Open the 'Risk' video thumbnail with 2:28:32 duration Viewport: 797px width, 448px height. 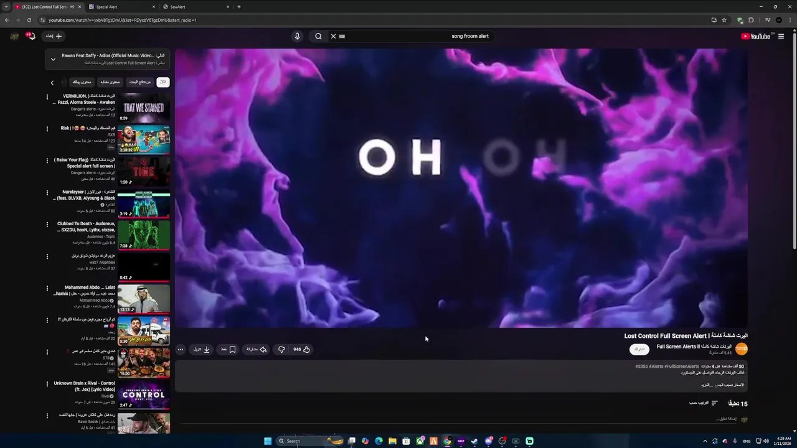coord(144,139)
